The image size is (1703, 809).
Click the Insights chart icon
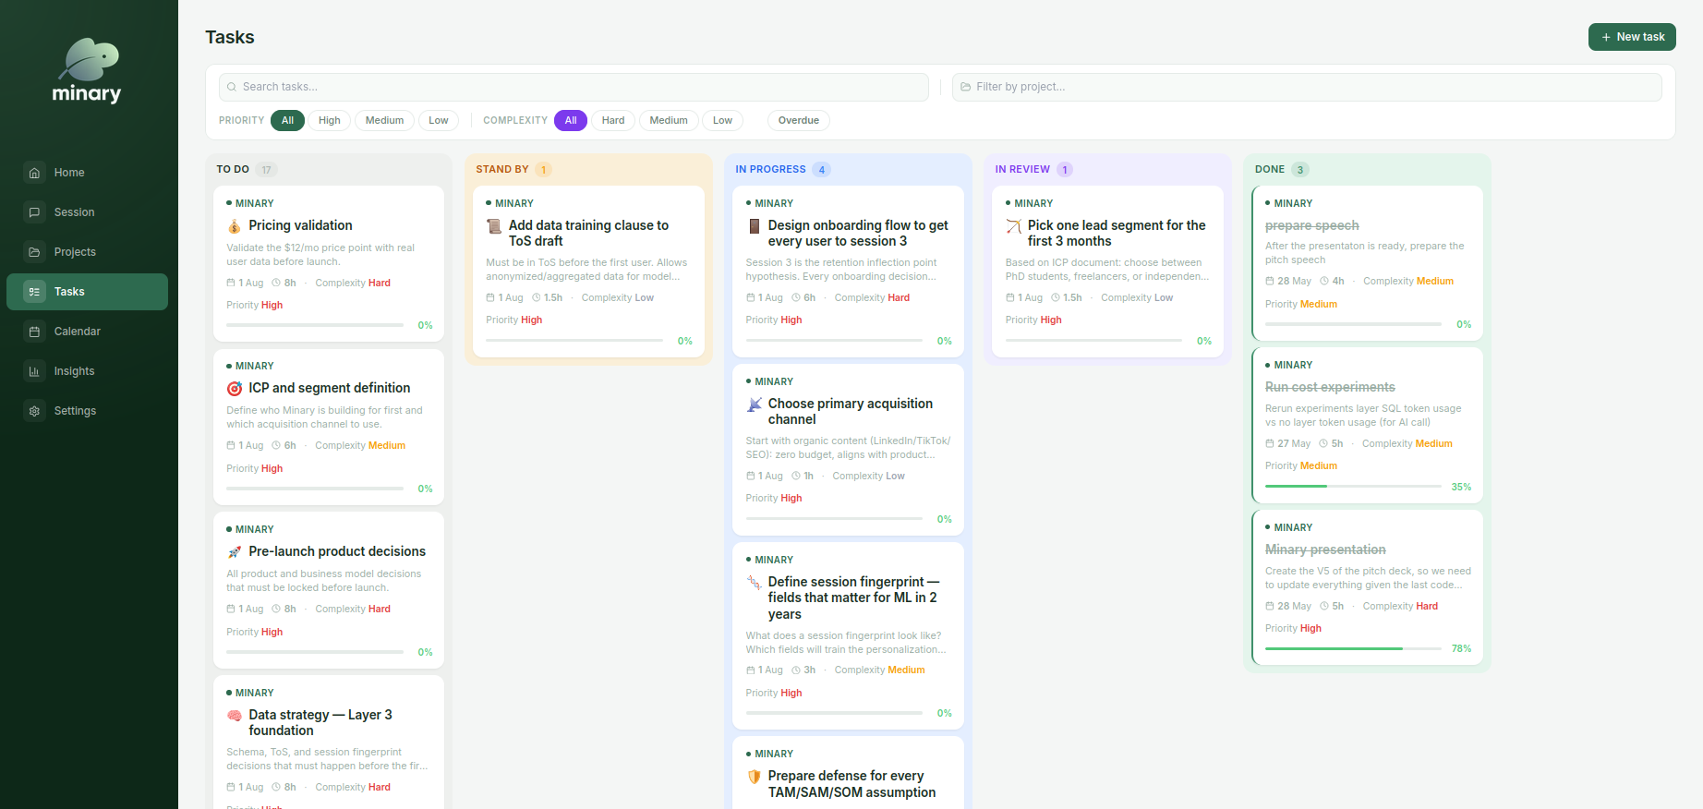34,371
